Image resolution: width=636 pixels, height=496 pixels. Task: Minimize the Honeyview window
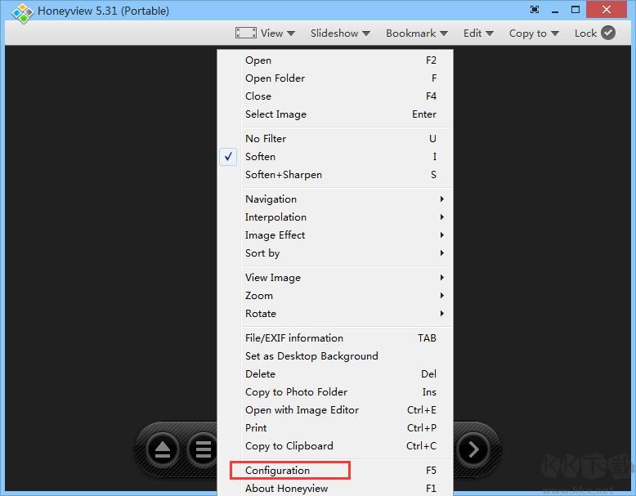(x=555, y=10)
